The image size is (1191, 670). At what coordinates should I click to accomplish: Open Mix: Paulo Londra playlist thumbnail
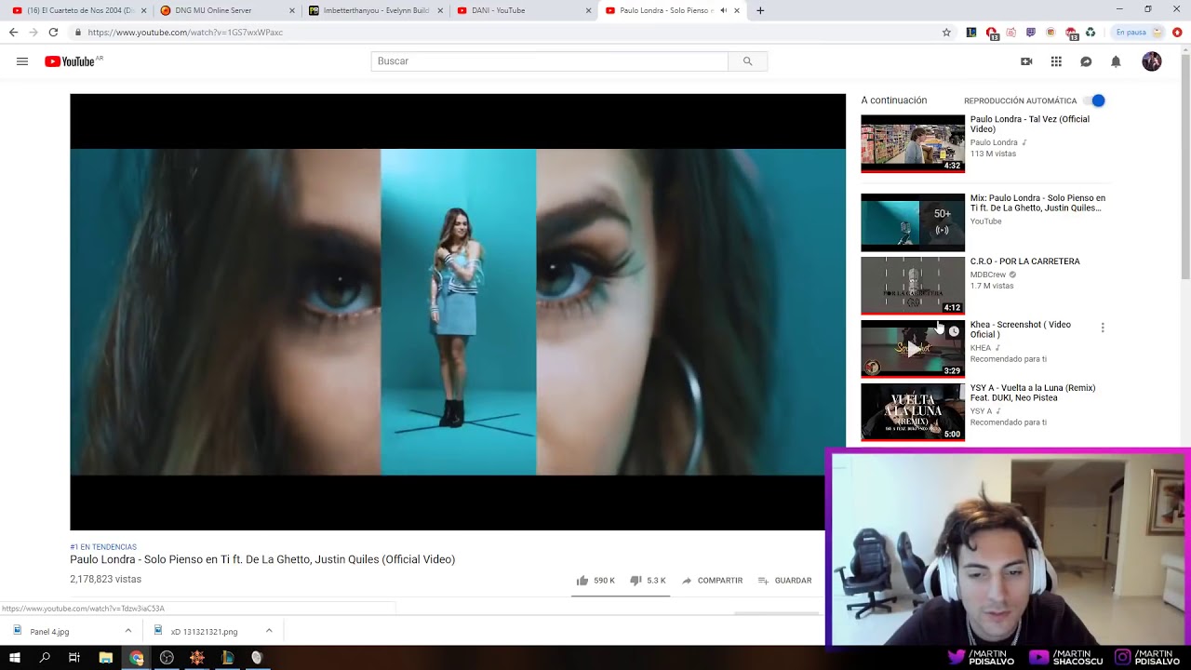click(x=913, y=222)
